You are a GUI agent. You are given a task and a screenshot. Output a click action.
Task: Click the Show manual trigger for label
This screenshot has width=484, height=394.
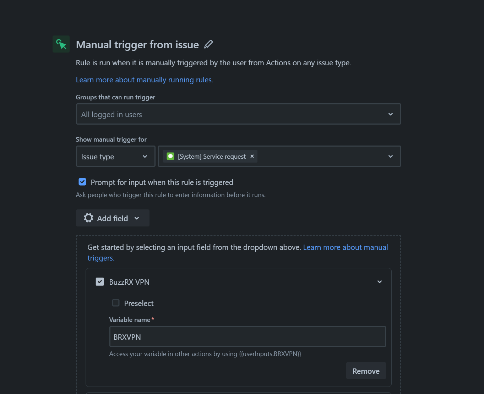coord(111,139)
